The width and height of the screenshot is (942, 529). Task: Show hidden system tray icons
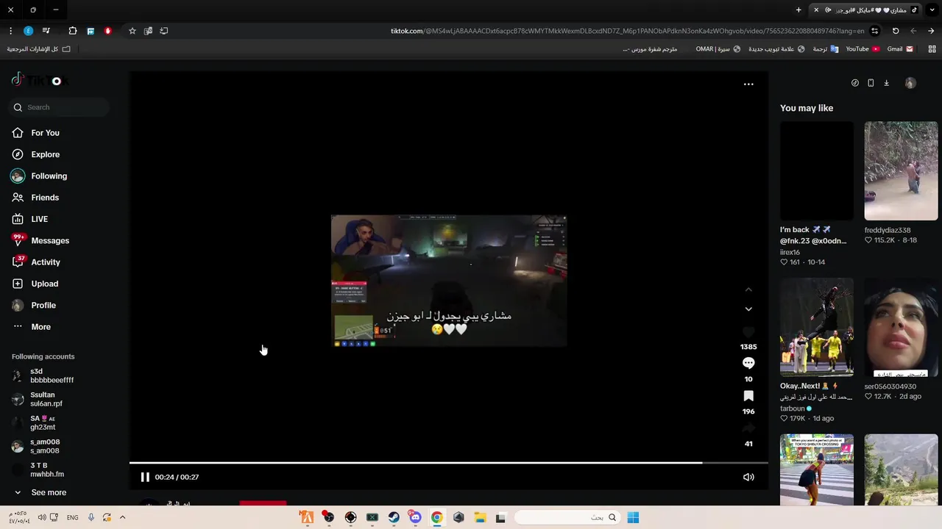click(x=123, y=518)
